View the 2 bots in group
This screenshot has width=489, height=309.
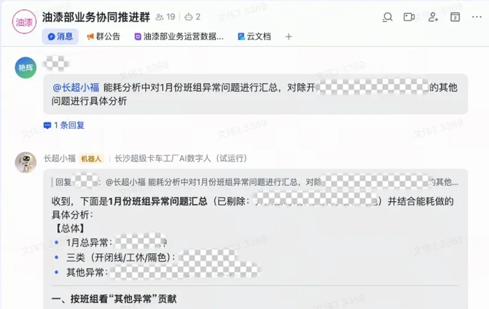coord(192,17)
